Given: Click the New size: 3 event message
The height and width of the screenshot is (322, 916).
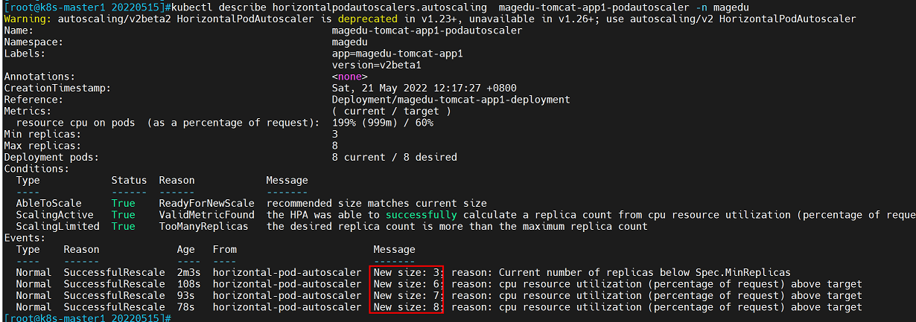Looking at the screenshot, I should tap(407, 272).
